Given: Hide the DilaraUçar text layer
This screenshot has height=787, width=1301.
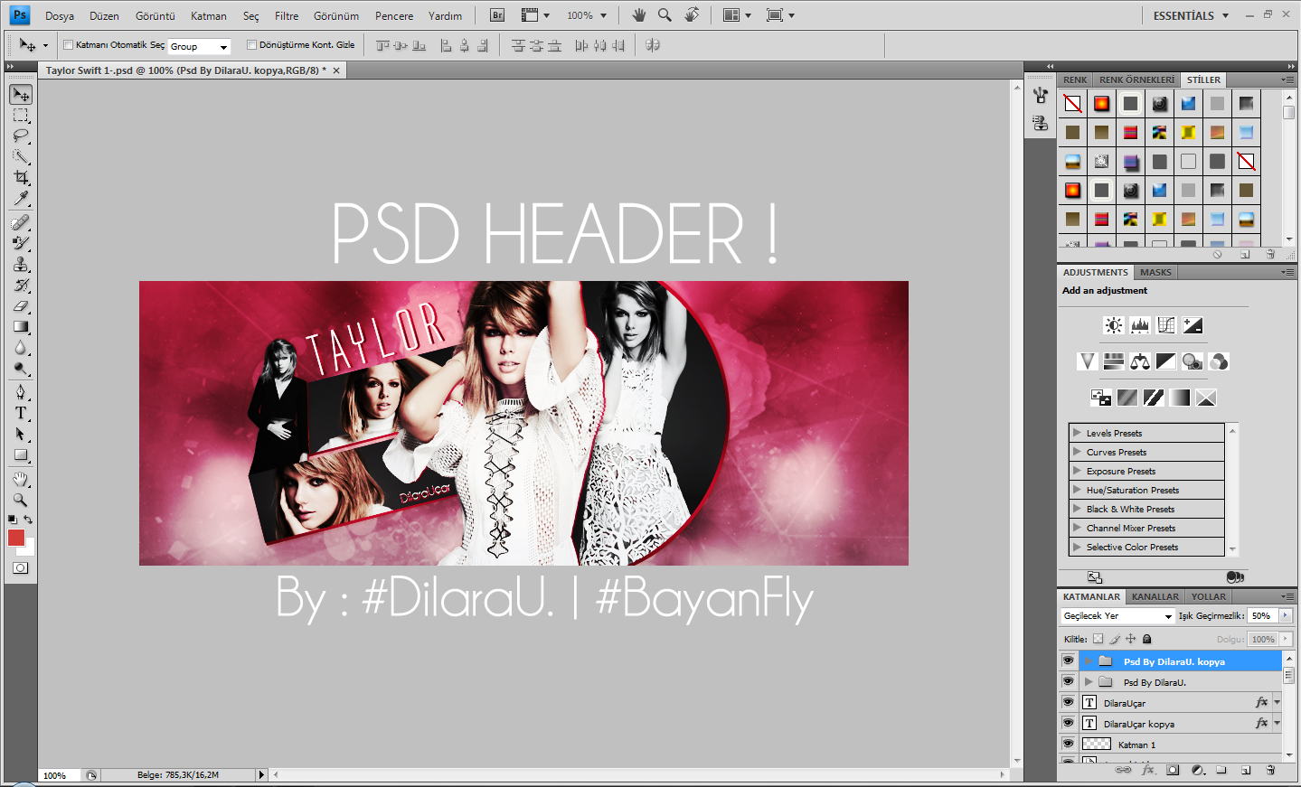Looking at the screenshot, I should (x=1068, y=702).
